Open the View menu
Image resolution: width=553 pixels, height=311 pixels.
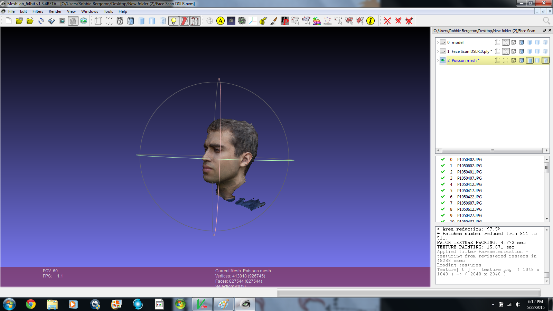pyautogui.click(x=71, y=11)
